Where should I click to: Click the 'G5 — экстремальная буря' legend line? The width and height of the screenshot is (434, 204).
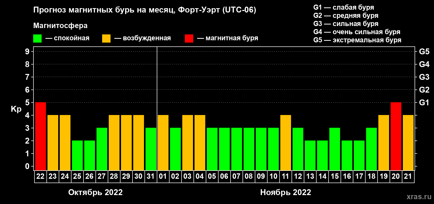(357, 40)
